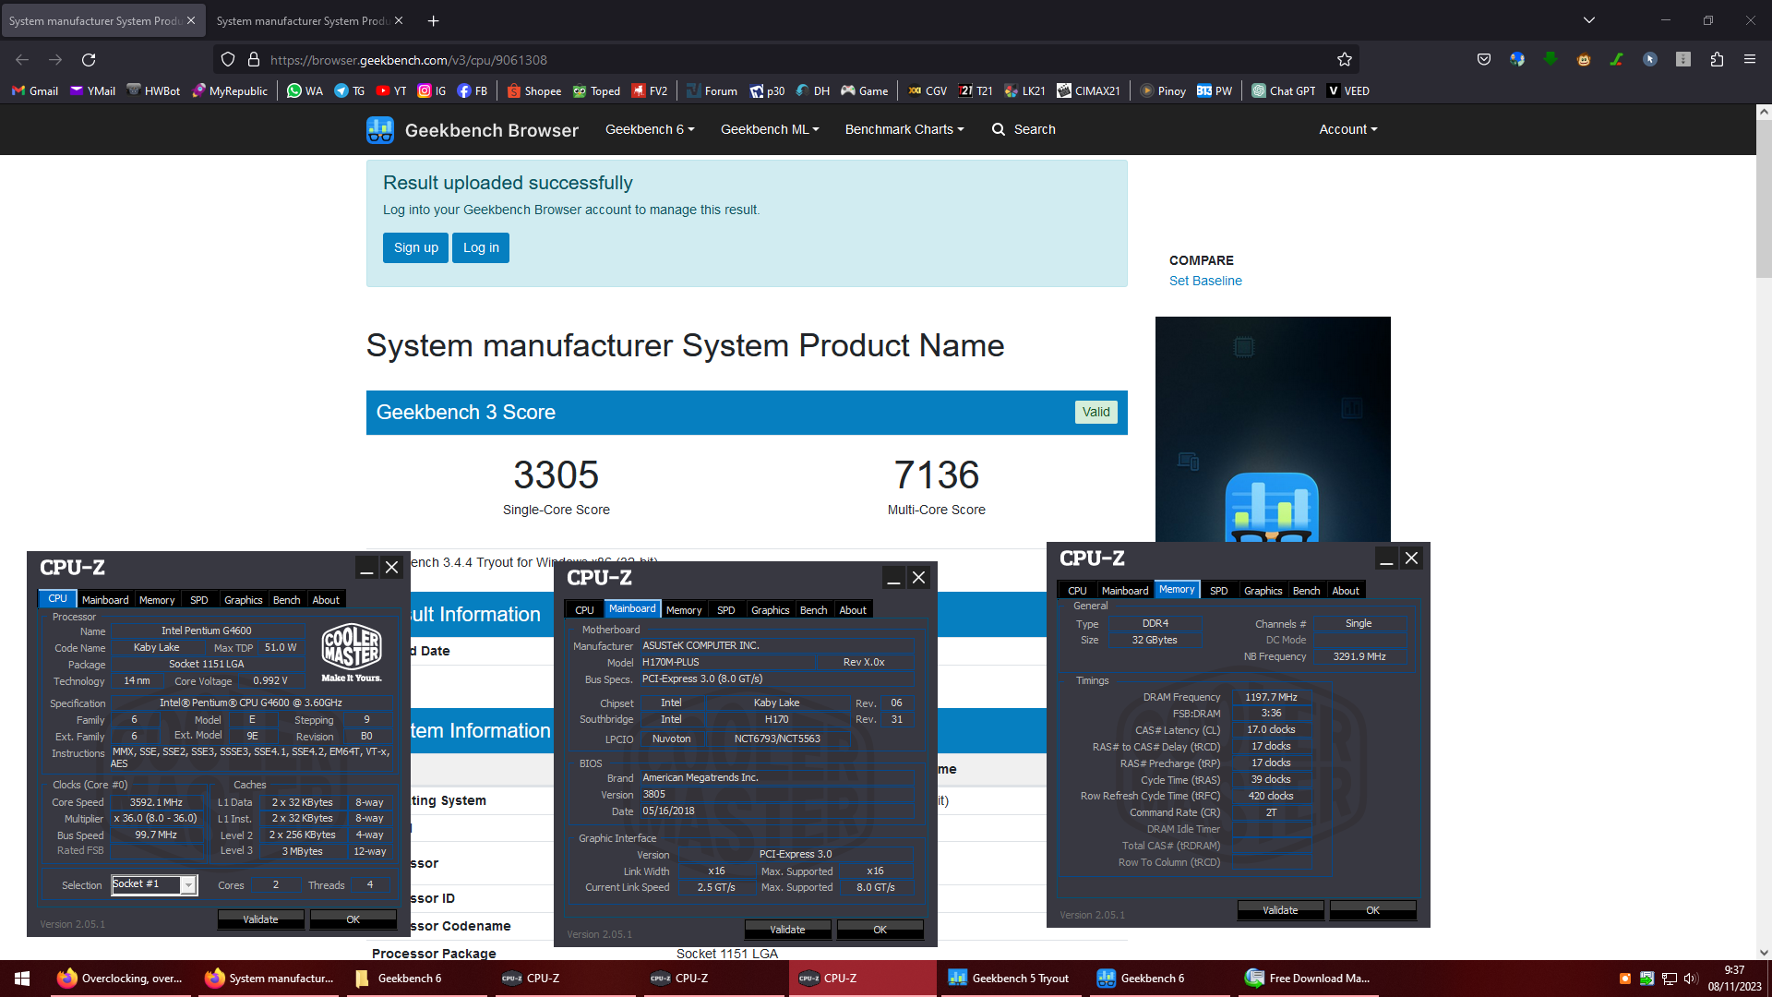
Task: Select Graphics tab in right CPU-Z window
Action: click(x=1263, y=591)
